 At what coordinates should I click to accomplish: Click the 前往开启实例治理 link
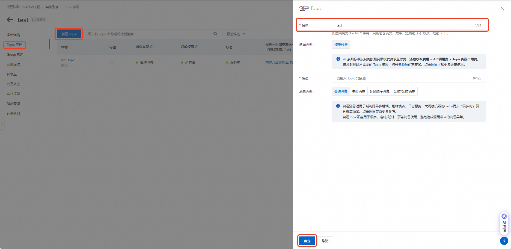(279, 63)
